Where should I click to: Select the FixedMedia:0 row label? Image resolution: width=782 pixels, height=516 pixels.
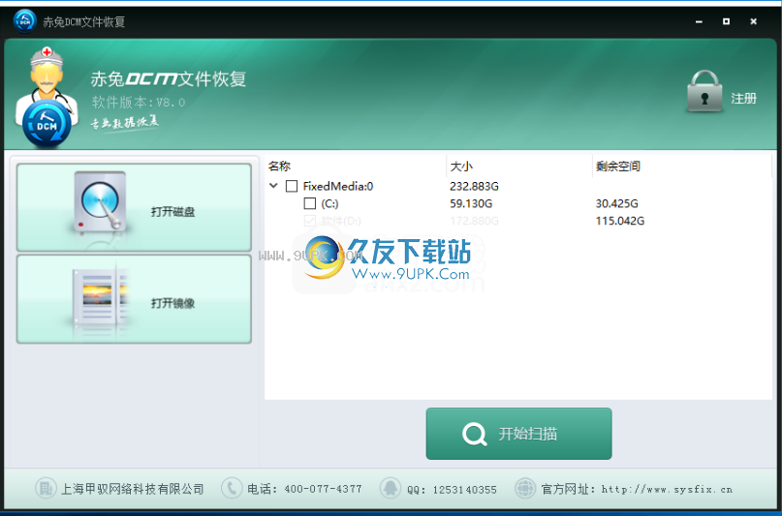click(x=338, y=186)
